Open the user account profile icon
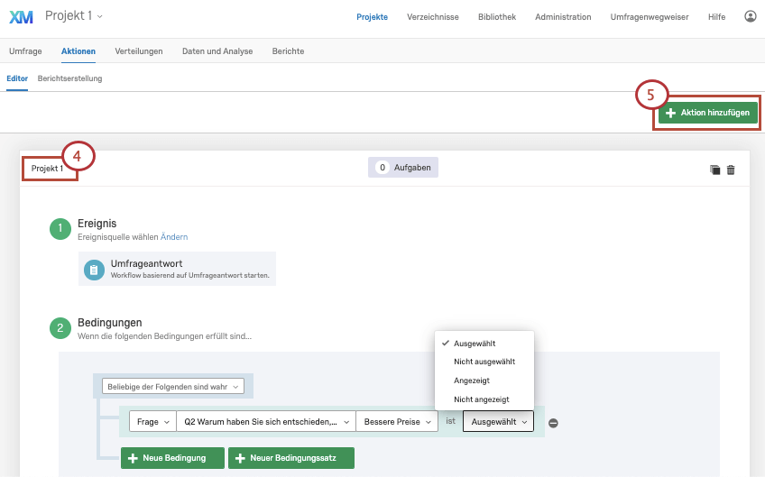The image size is (765, 477). point(751,16)
